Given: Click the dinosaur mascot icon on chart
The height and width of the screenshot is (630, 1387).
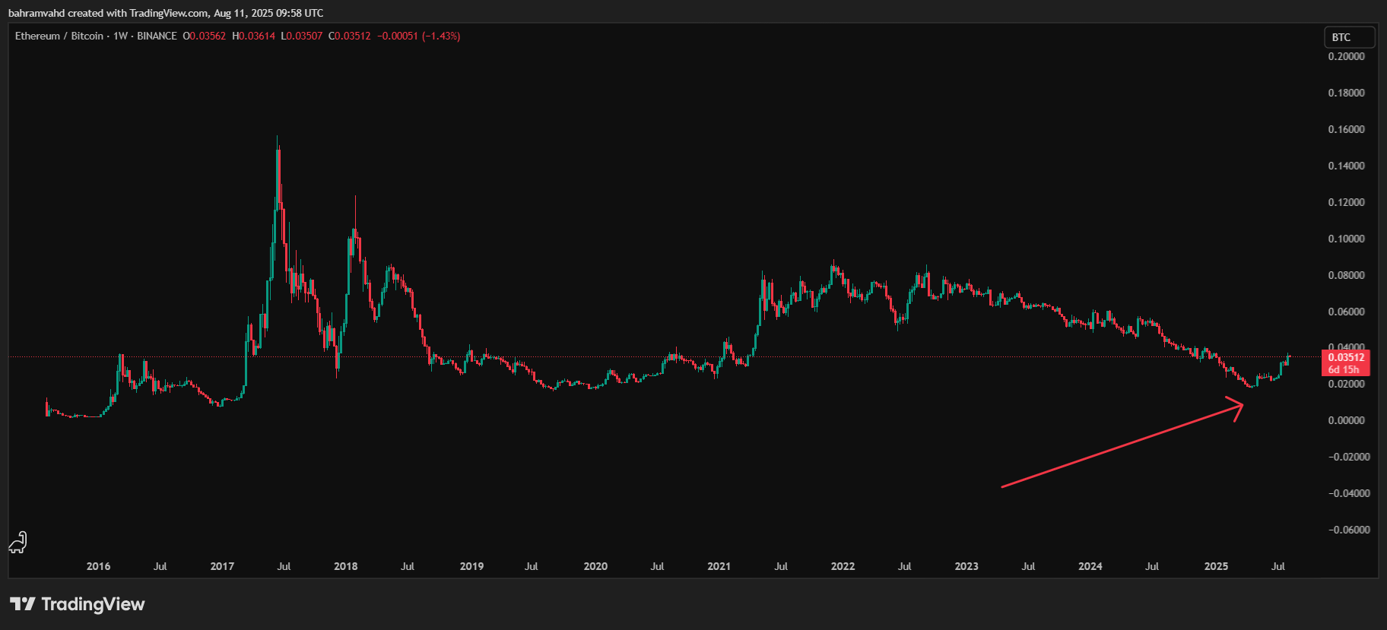Looking at the screenshot, I should 17,543.
